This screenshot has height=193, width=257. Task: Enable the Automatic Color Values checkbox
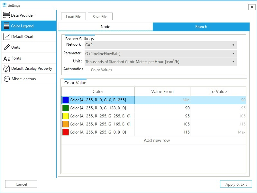point(87,69)
